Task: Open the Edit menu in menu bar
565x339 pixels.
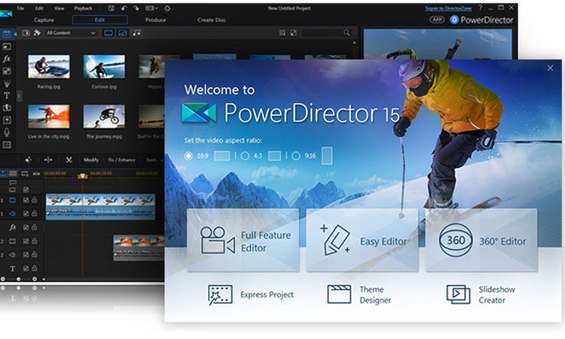Action: coord(40,8)
